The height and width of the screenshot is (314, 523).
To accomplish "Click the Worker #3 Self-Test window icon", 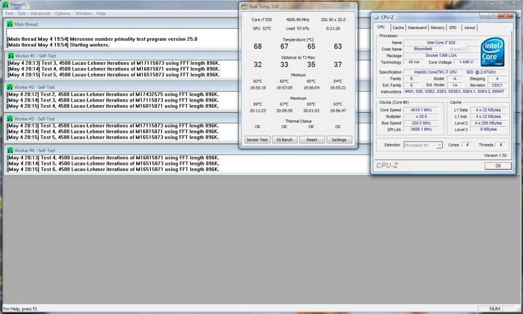I will coord(10,118).
